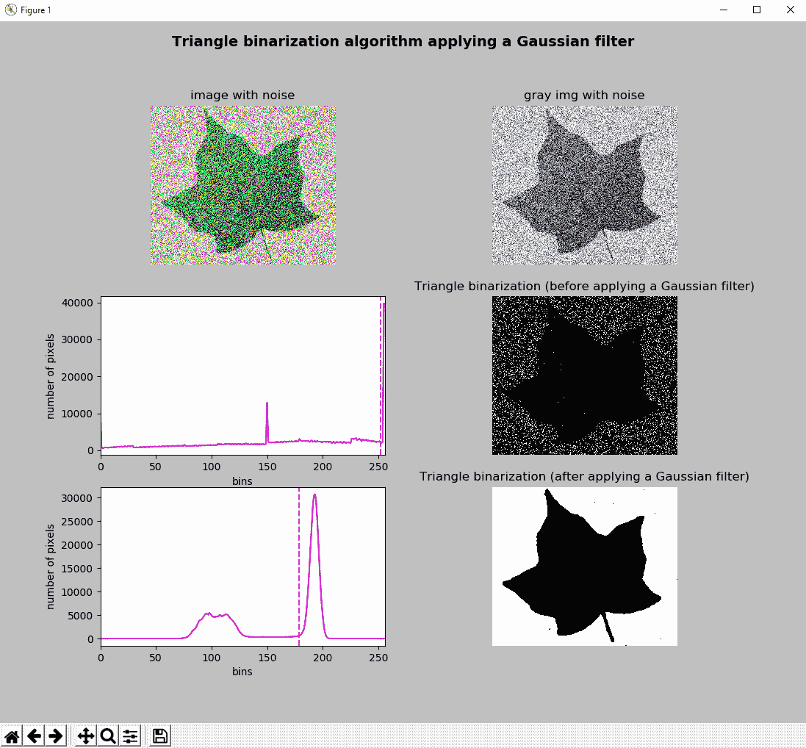Save the figure with the disk icon
Screen dimensions: 806x748
(160, 736)
